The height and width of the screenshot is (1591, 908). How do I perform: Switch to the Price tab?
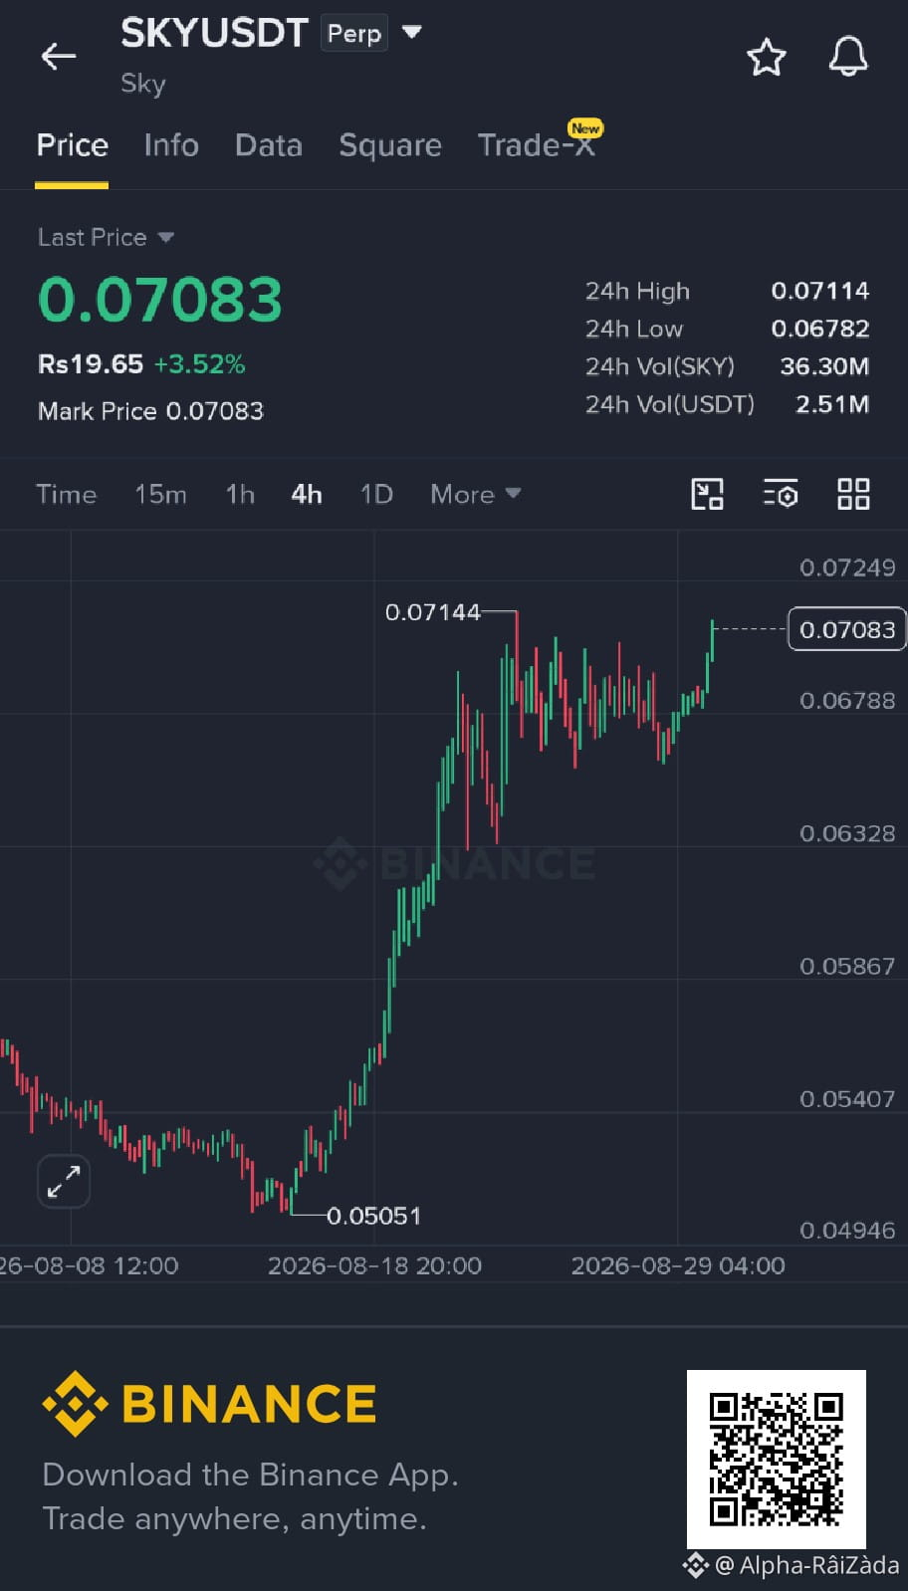pos(72,145)
